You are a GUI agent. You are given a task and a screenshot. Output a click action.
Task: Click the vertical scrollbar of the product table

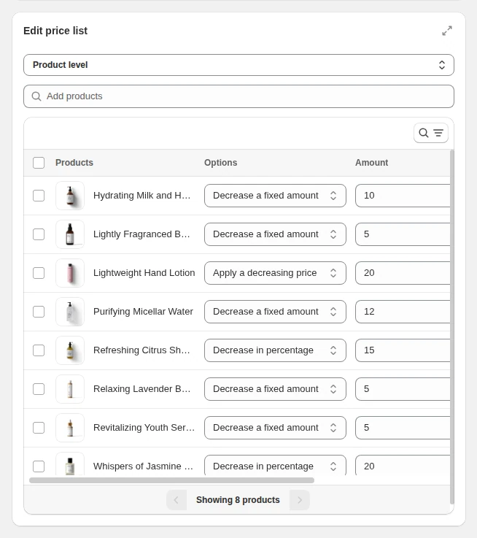pyautogui.click(x=452, y=326)
